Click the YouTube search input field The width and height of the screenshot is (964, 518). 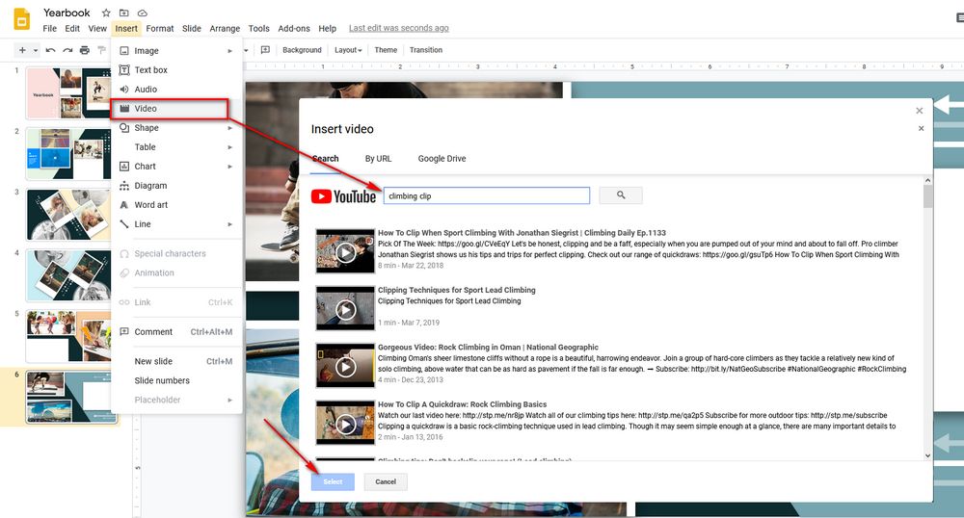click(486, 195)
